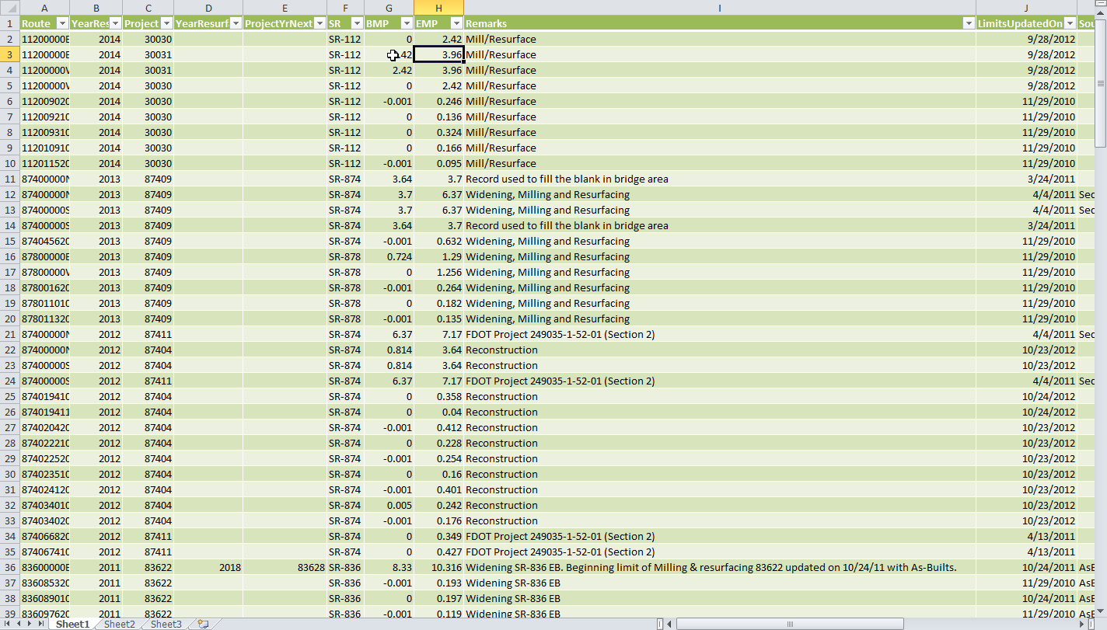1107x630 pixels.
Task: Click the vertical scrollbar thumb
Action: [1101, 82]
